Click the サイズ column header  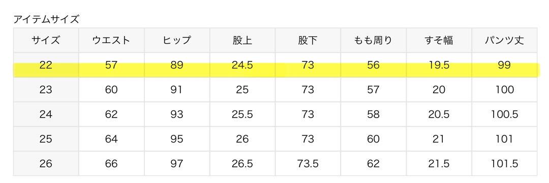coord(46,40)
